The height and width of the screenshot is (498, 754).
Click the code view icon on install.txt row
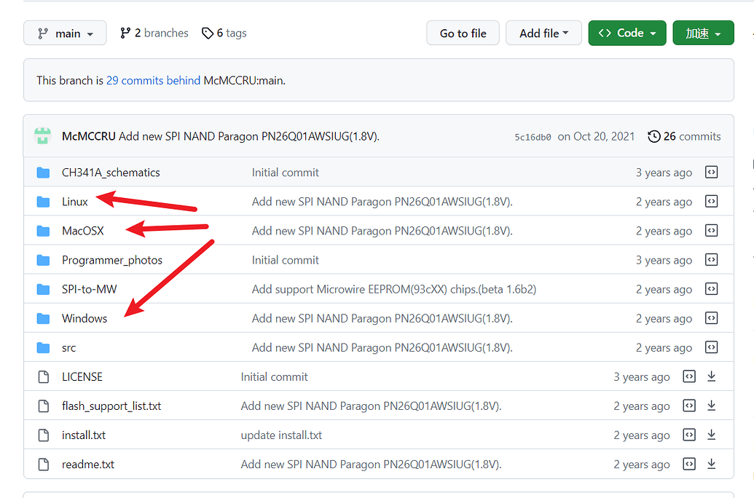(689, 435)
